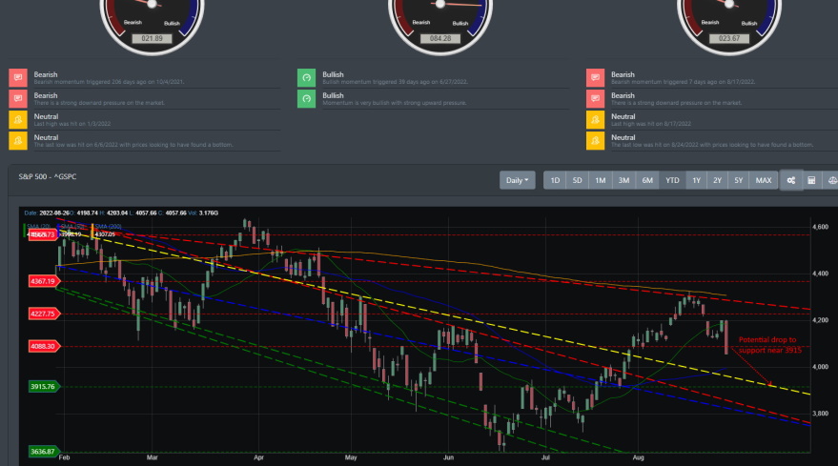Select the 1D time range
The height and width of the screenshot is (466, 838).
tap(555, 180)
